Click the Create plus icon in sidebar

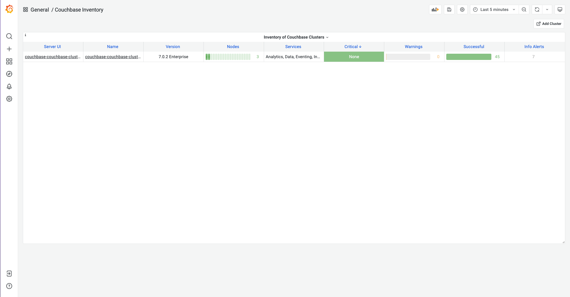click(9, 49)
